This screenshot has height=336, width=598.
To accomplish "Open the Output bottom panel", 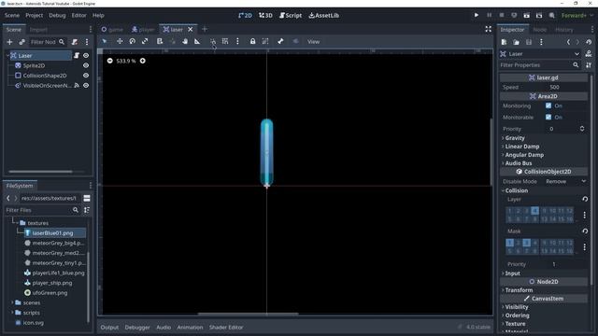I will tap(109, 327).
